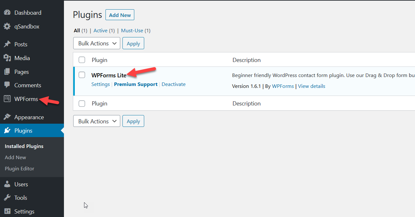Click the Plugin column header at top
The image size is (415, 217).
pyautogui.click(x=99, y=60)
